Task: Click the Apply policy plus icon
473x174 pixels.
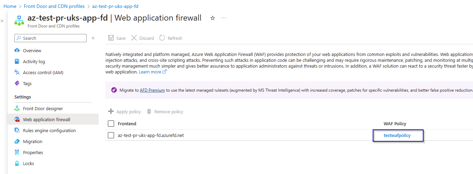Action: tap(111, 111)
